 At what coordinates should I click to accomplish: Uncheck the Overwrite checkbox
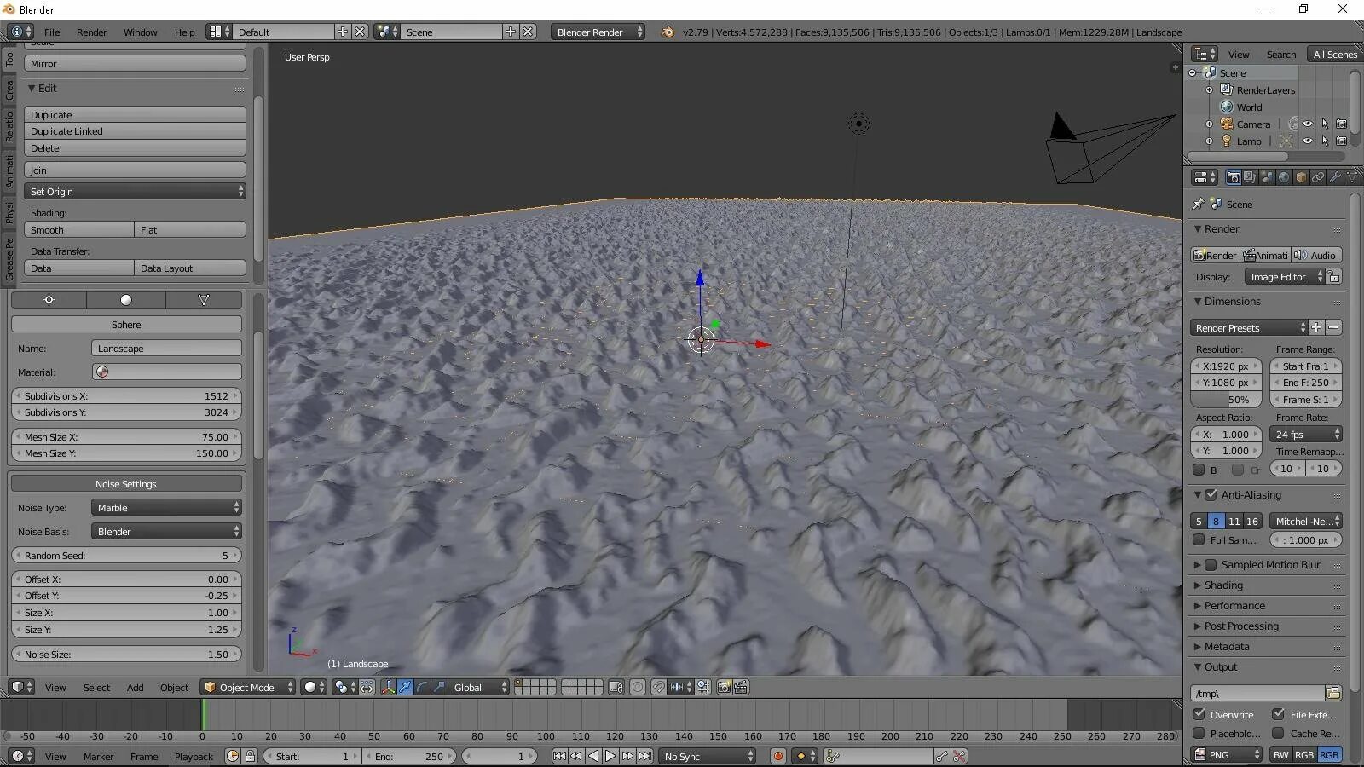(x=1199, y=714)
